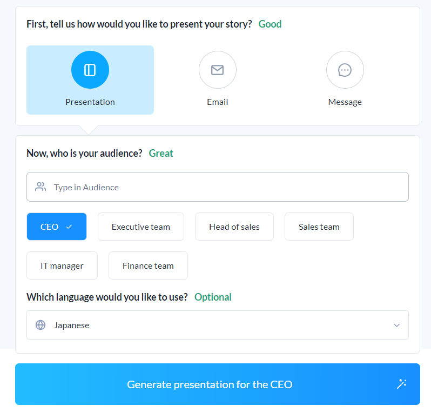
Task: Deselect the CEO audience option
Action: pyautogui.click(x=57, y=227)
